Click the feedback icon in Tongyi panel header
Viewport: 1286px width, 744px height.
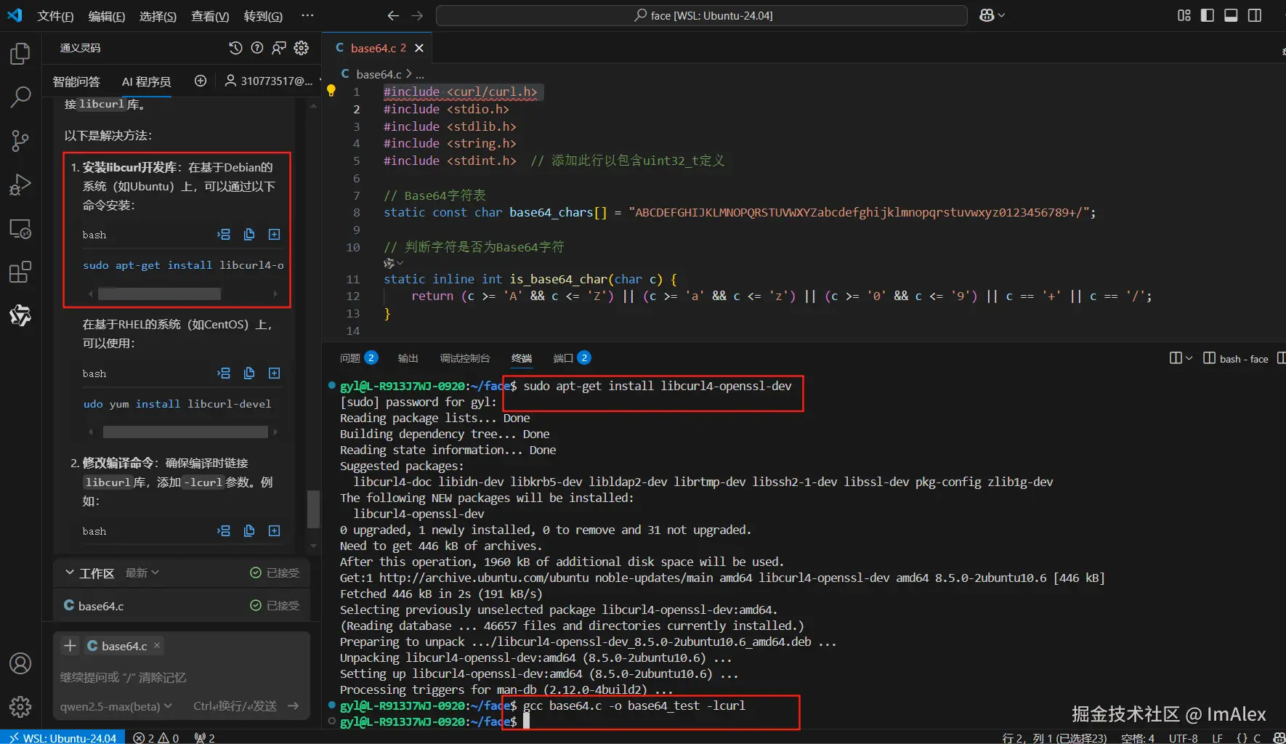(x=279, y=48)
